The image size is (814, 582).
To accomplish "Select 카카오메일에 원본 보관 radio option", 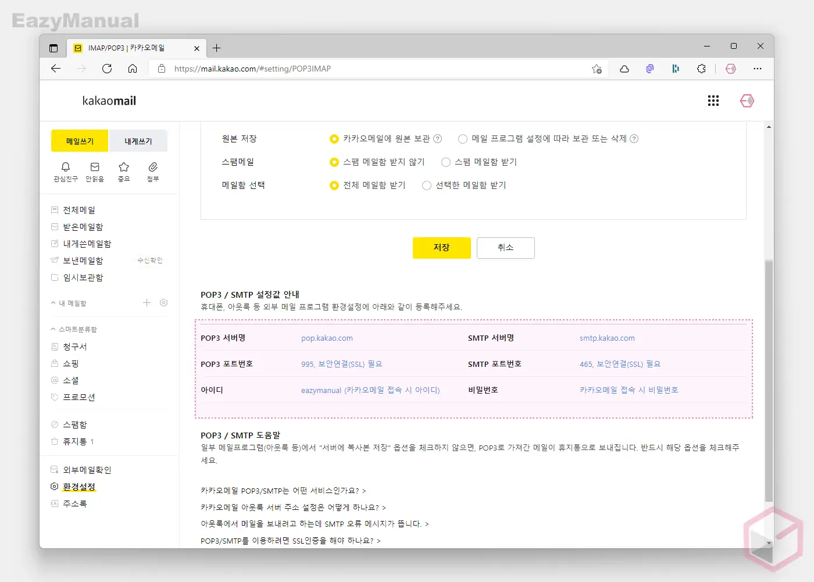I will click(x=334, y=139).
